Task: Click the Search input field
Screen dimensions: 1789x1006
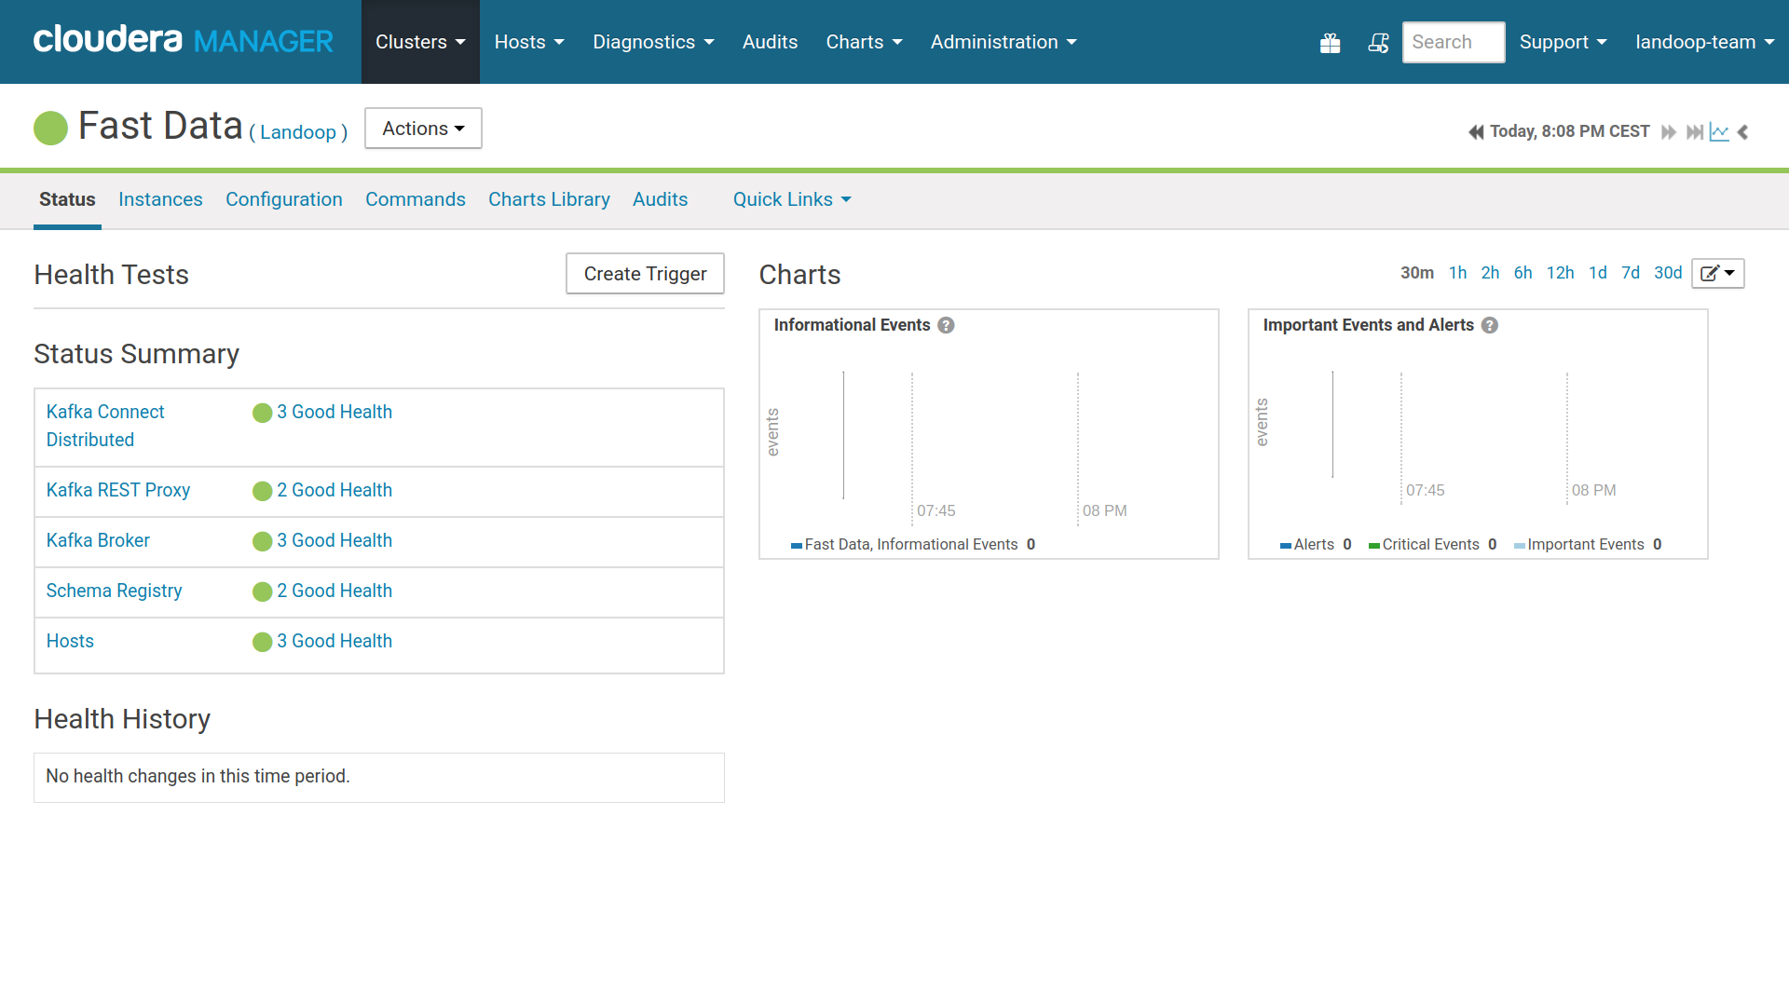Action: 1454,42
